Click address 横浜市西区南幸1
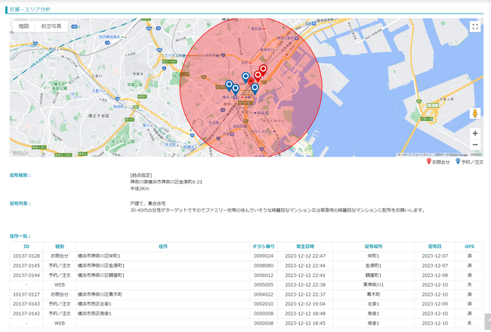 (x=94, y=314)
